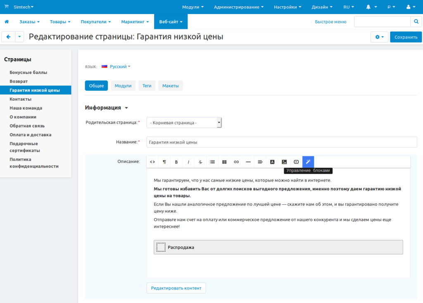
Task: Select the Распродажа block placeholder icon
Action: [x=161, y=247]
